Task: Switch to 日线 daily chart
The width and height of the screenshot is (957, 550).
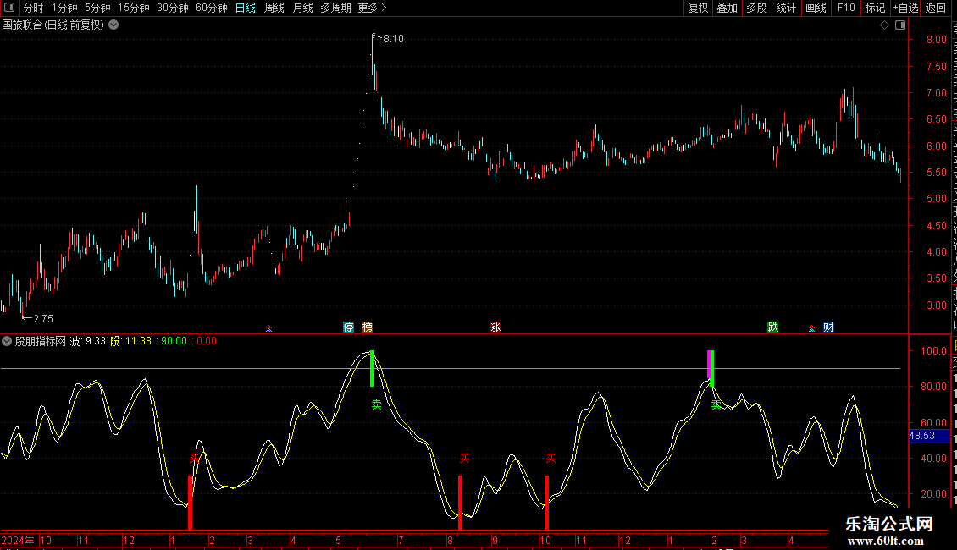Action: pos(246,8)
